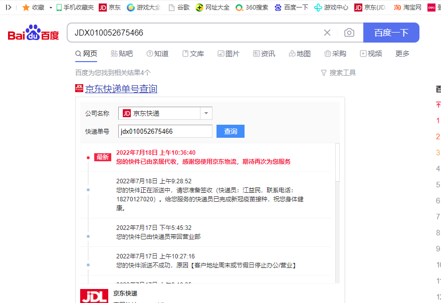441x303 pixels.
Task: Toggle the bookmarks sidebar arrow icon
Action: click(x=9, y=8)
